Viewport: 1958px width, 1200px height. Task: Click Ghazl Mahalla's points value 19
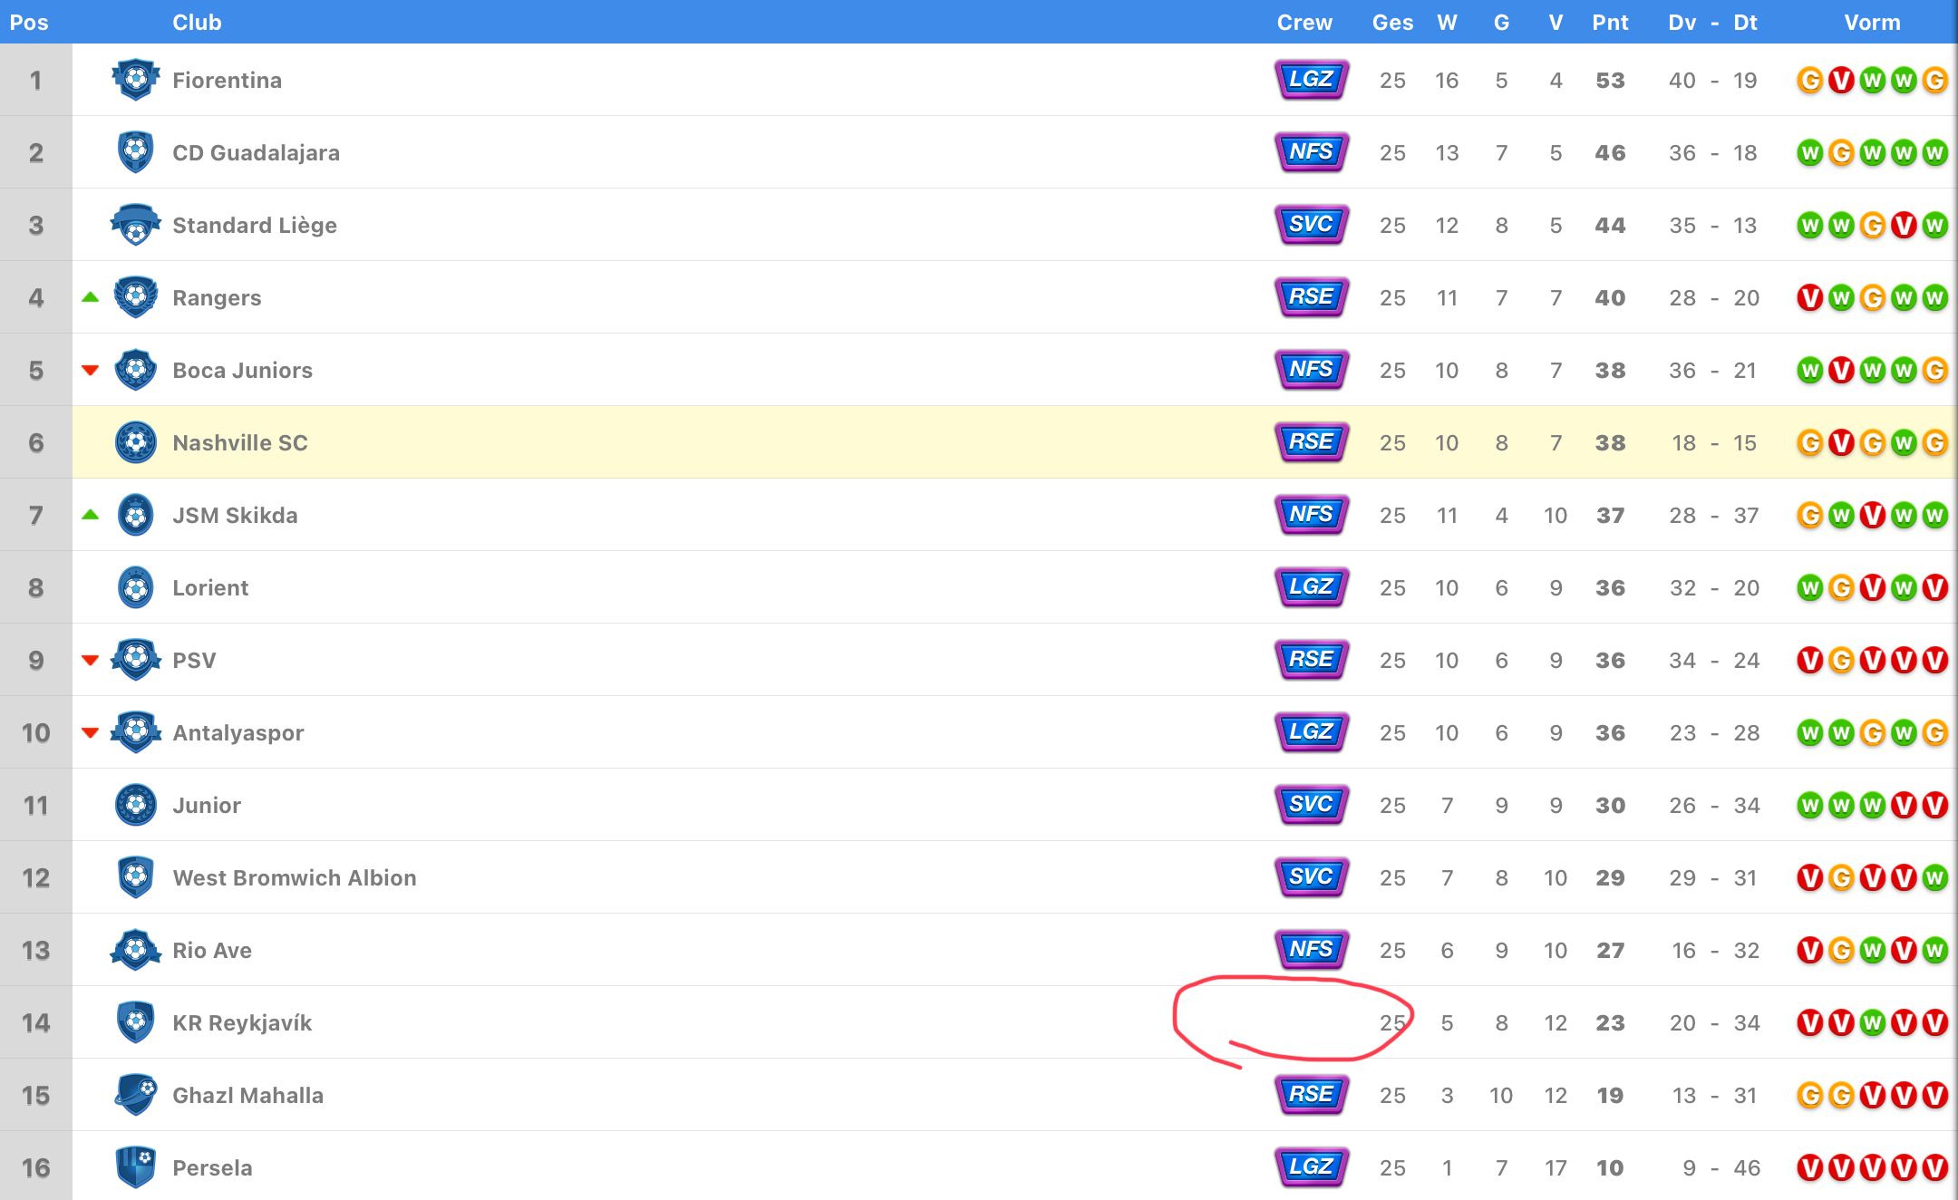(1610, 1096)
